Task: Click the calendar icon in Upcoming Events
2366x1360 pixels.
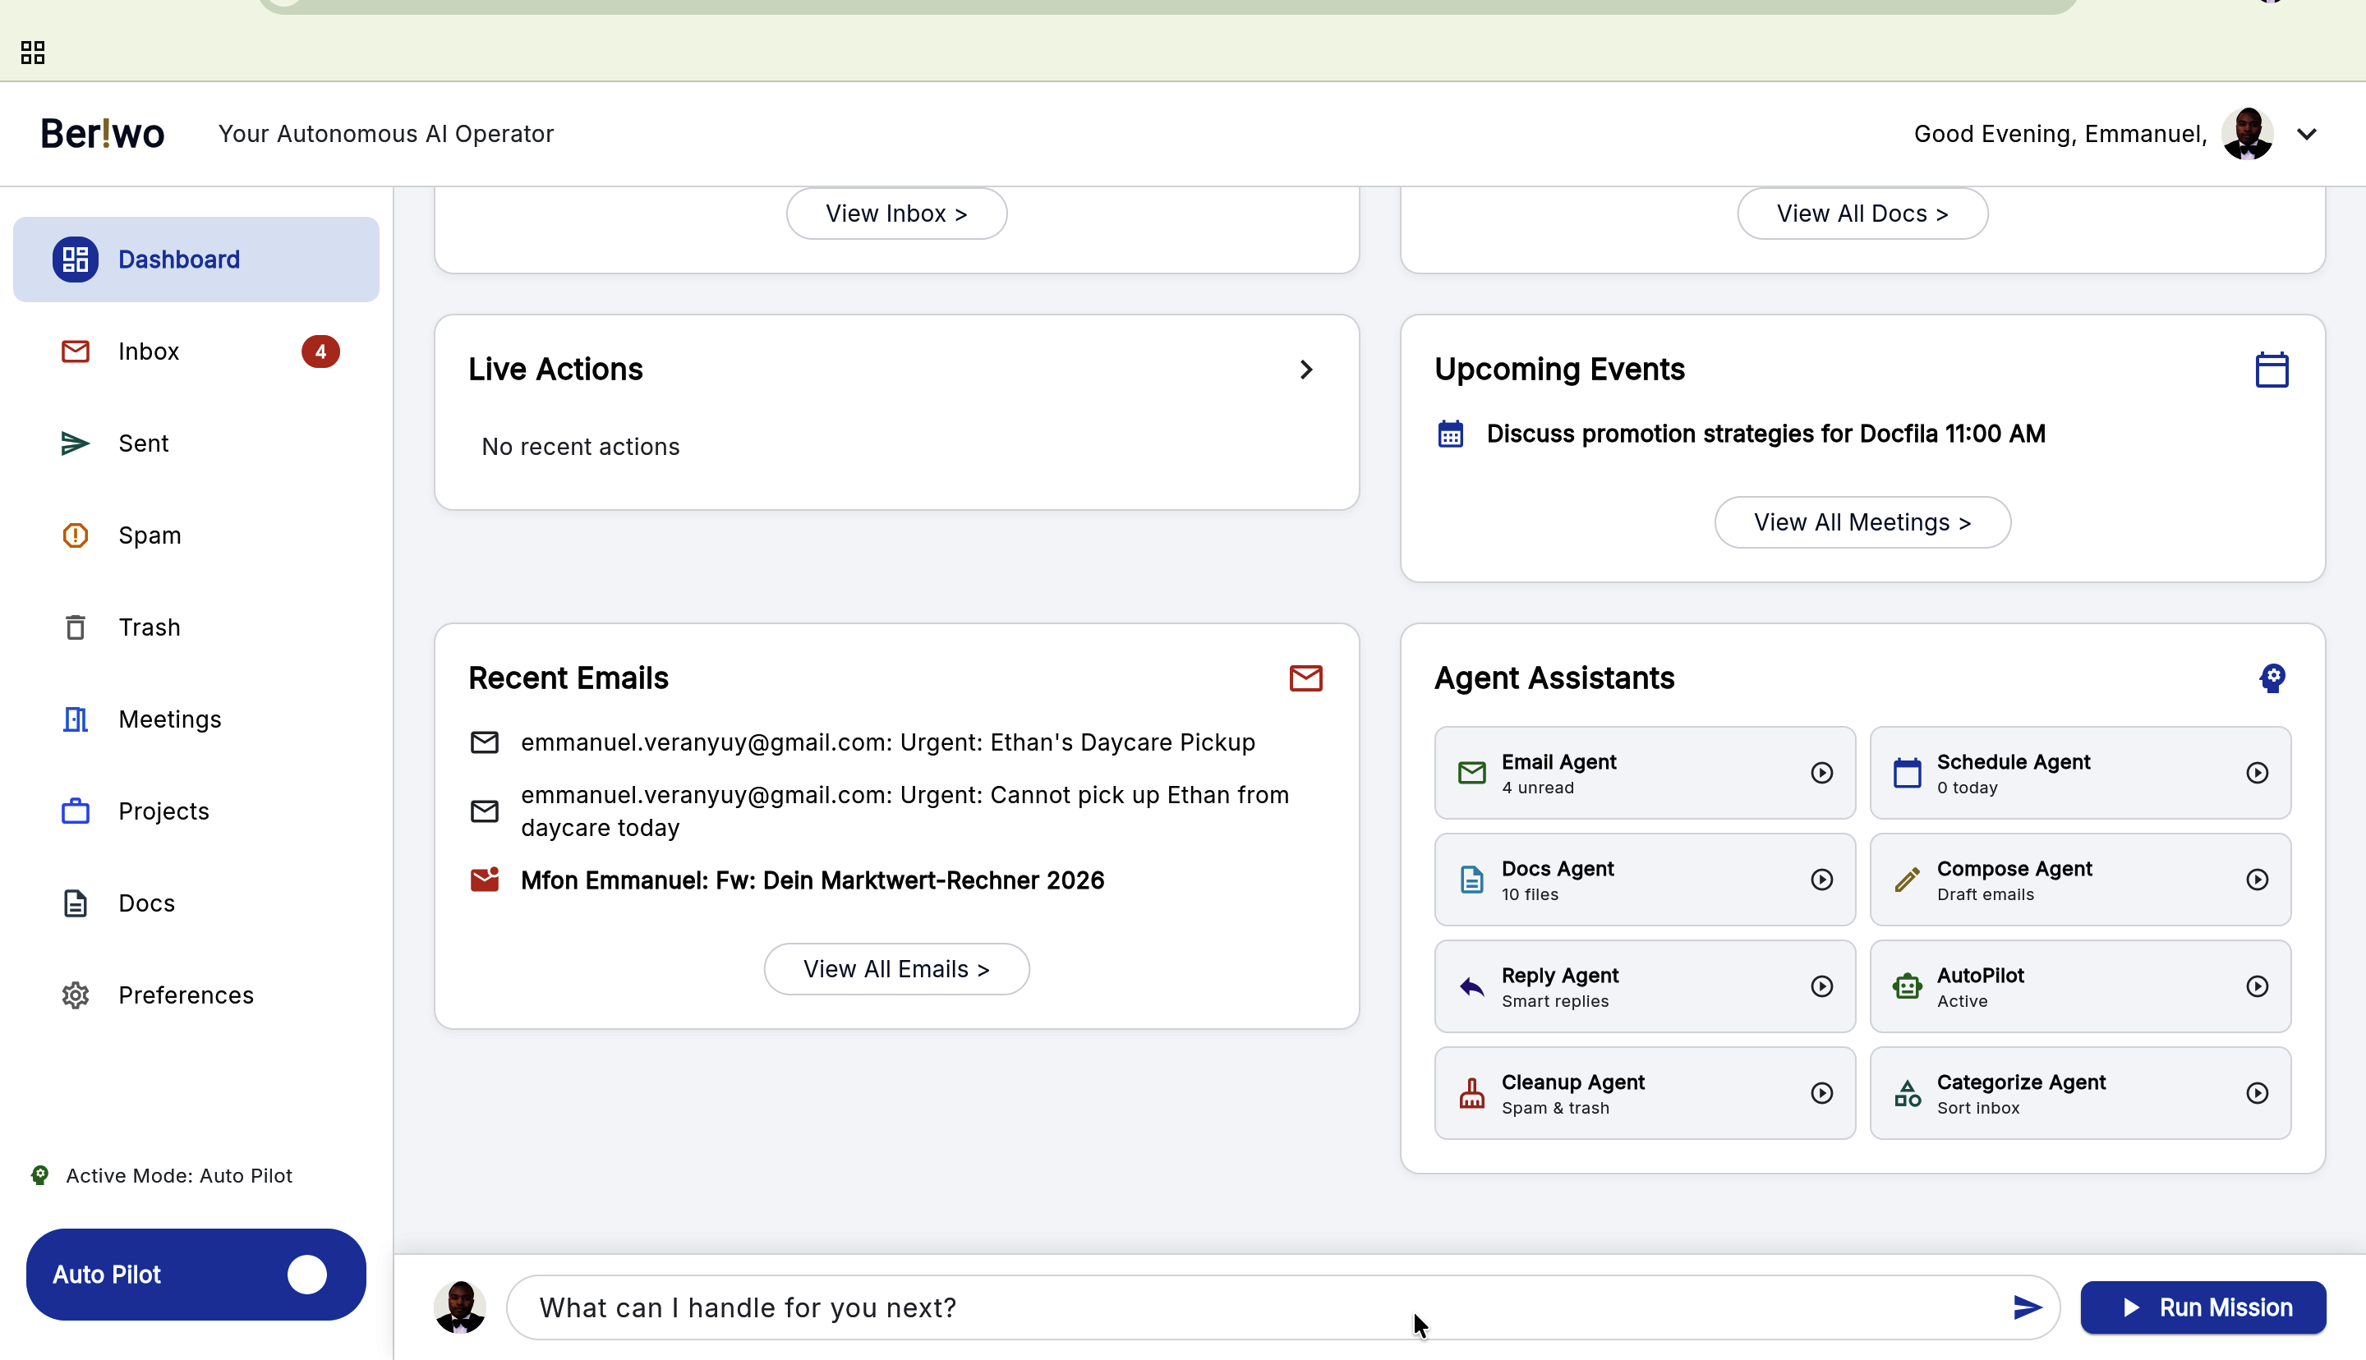Action: pyautogui.click(x=2271, y=370)
